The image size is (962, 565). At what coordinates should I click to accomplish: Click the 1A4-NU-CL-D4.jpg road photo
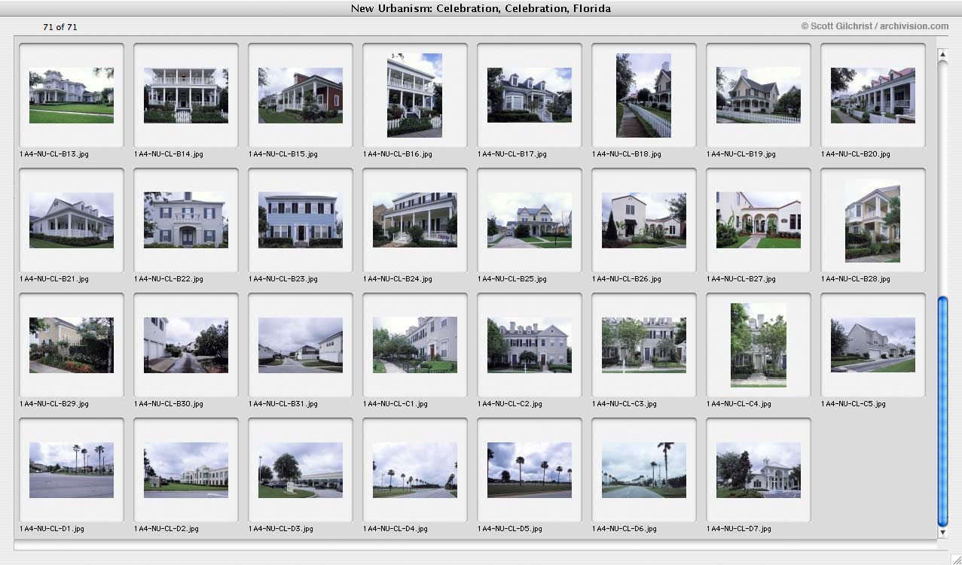point(415,470)
